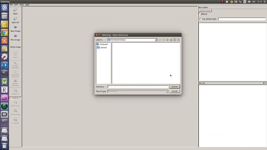Click the zoom percentage box in toolbar
Screen dimensions: 267x150
[x=15, y=98]
